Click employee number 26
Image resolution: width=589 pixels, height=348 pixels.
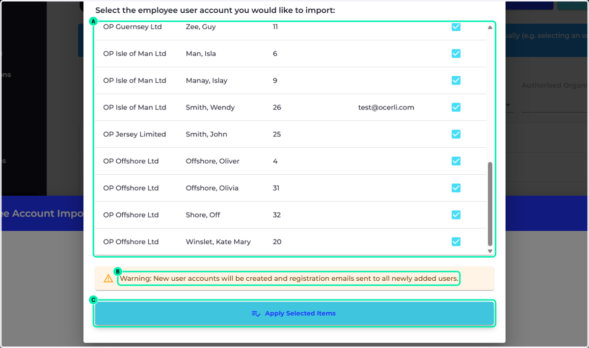277,107
